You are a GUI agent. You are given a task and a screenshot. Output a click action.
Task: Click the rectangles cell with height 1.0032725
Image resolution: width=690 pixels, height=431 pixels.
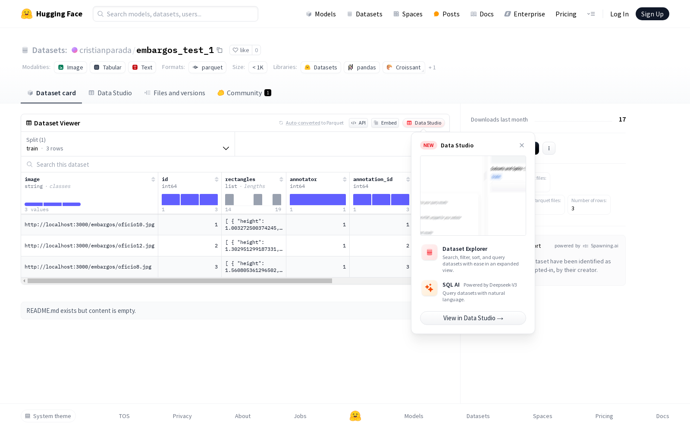tap(254, 225)
